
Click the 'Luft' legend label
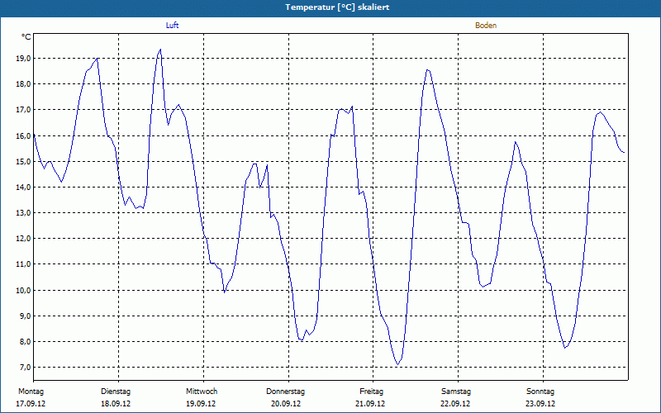tap(172, 26)
